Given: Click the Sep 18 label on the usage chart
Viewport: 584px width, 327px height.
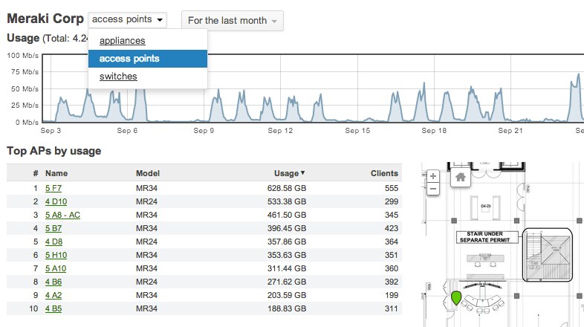Looking at the screenshot, I should [x=434, y=131].
